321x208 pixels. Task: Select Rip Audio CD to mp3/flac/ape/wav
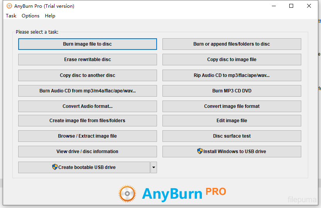(232, 75)
